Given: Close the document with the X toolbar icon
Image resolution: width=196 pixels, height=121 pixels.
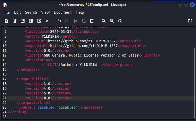Looking at the screenshot, I should pyautogui.click(x=47, y=21).
